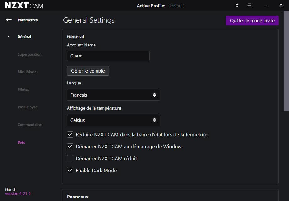The image size is (289, 201).
Task: Click the version 4.21.0 text
Action: point(18,194)
